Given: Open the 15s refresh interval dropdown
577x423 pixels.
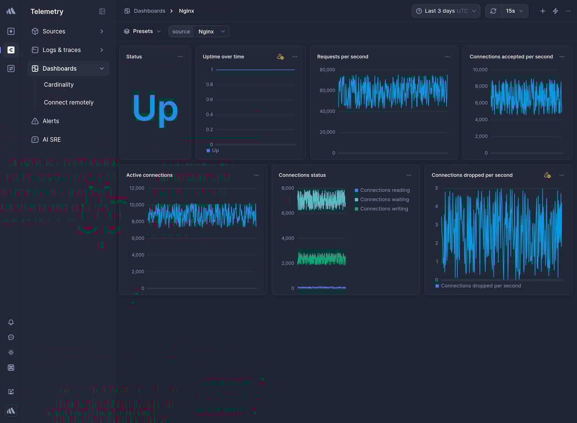Looking at the screenshot, I should tap(514, 11).
